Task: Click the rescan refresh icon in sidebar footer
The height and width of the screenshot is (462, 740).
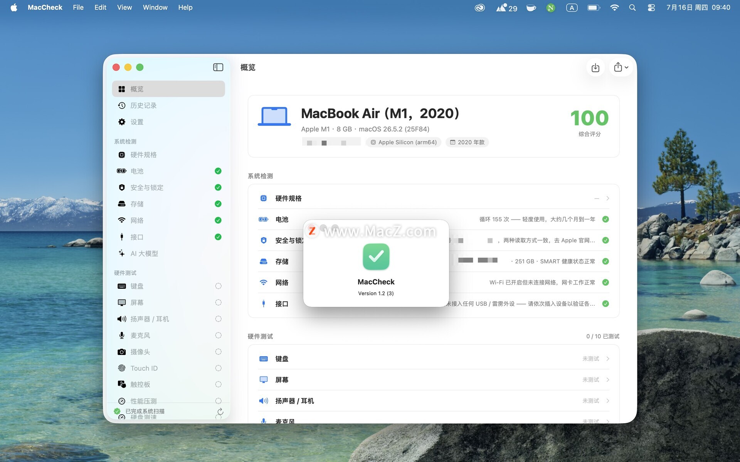Action: [x=220, y=411]
